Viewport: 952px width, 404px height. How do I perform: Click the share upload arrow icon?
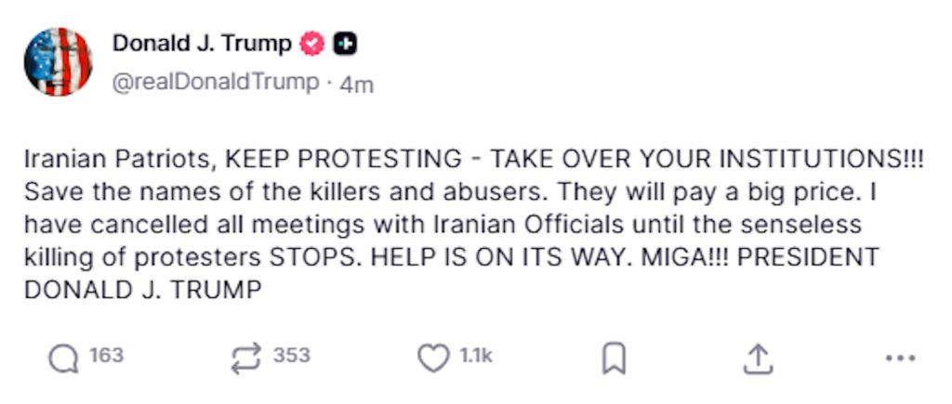point(758,358)
